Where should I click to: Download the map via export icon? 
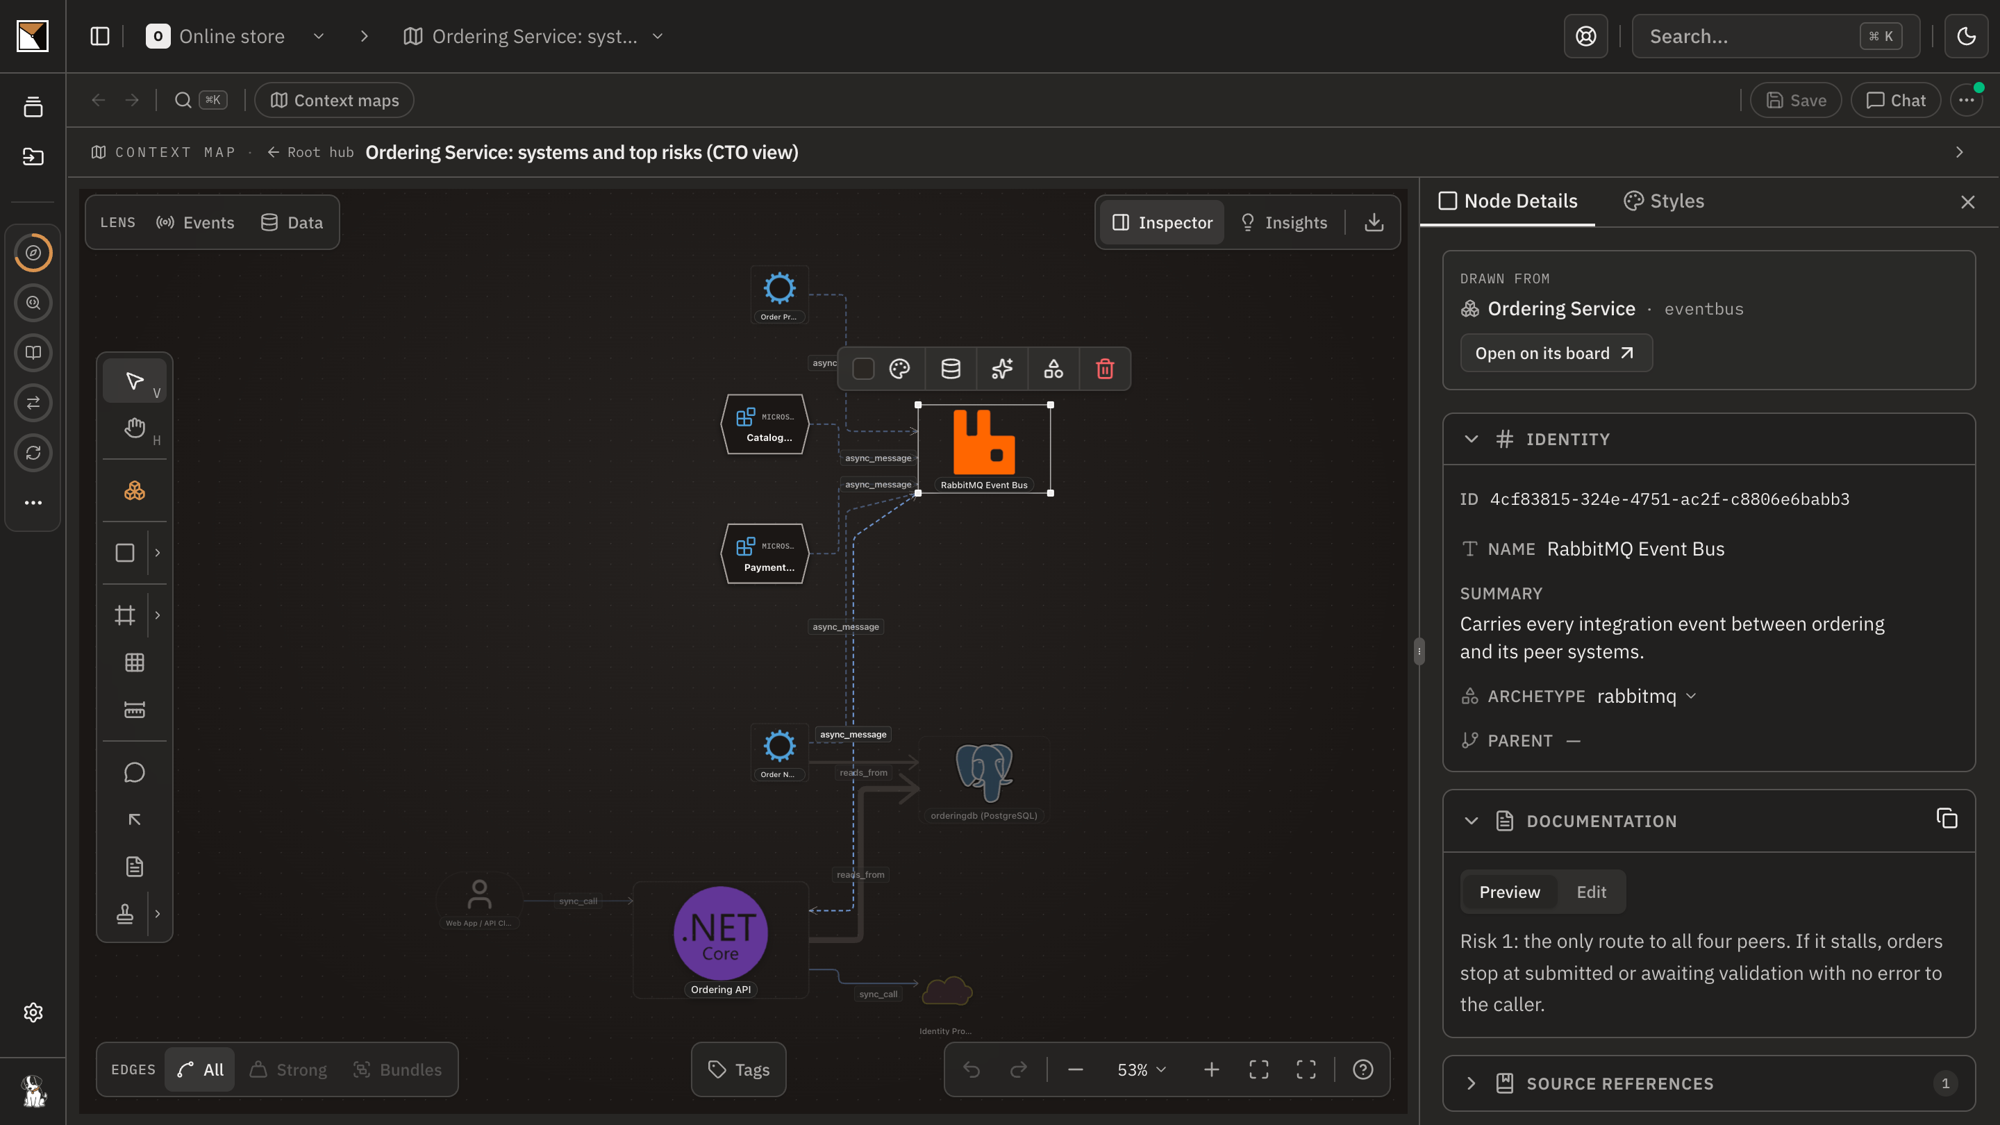[1374, 223]
